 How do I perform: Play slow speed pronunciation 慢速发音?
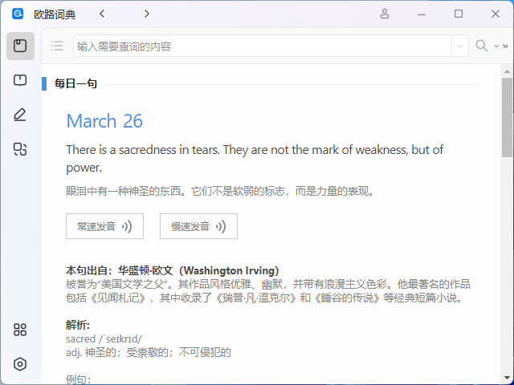[x=198, y=226]
